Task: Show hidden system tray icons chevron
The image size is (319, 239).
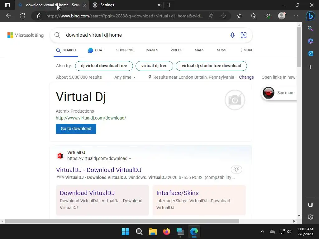Action: click(x=262, y=232)
